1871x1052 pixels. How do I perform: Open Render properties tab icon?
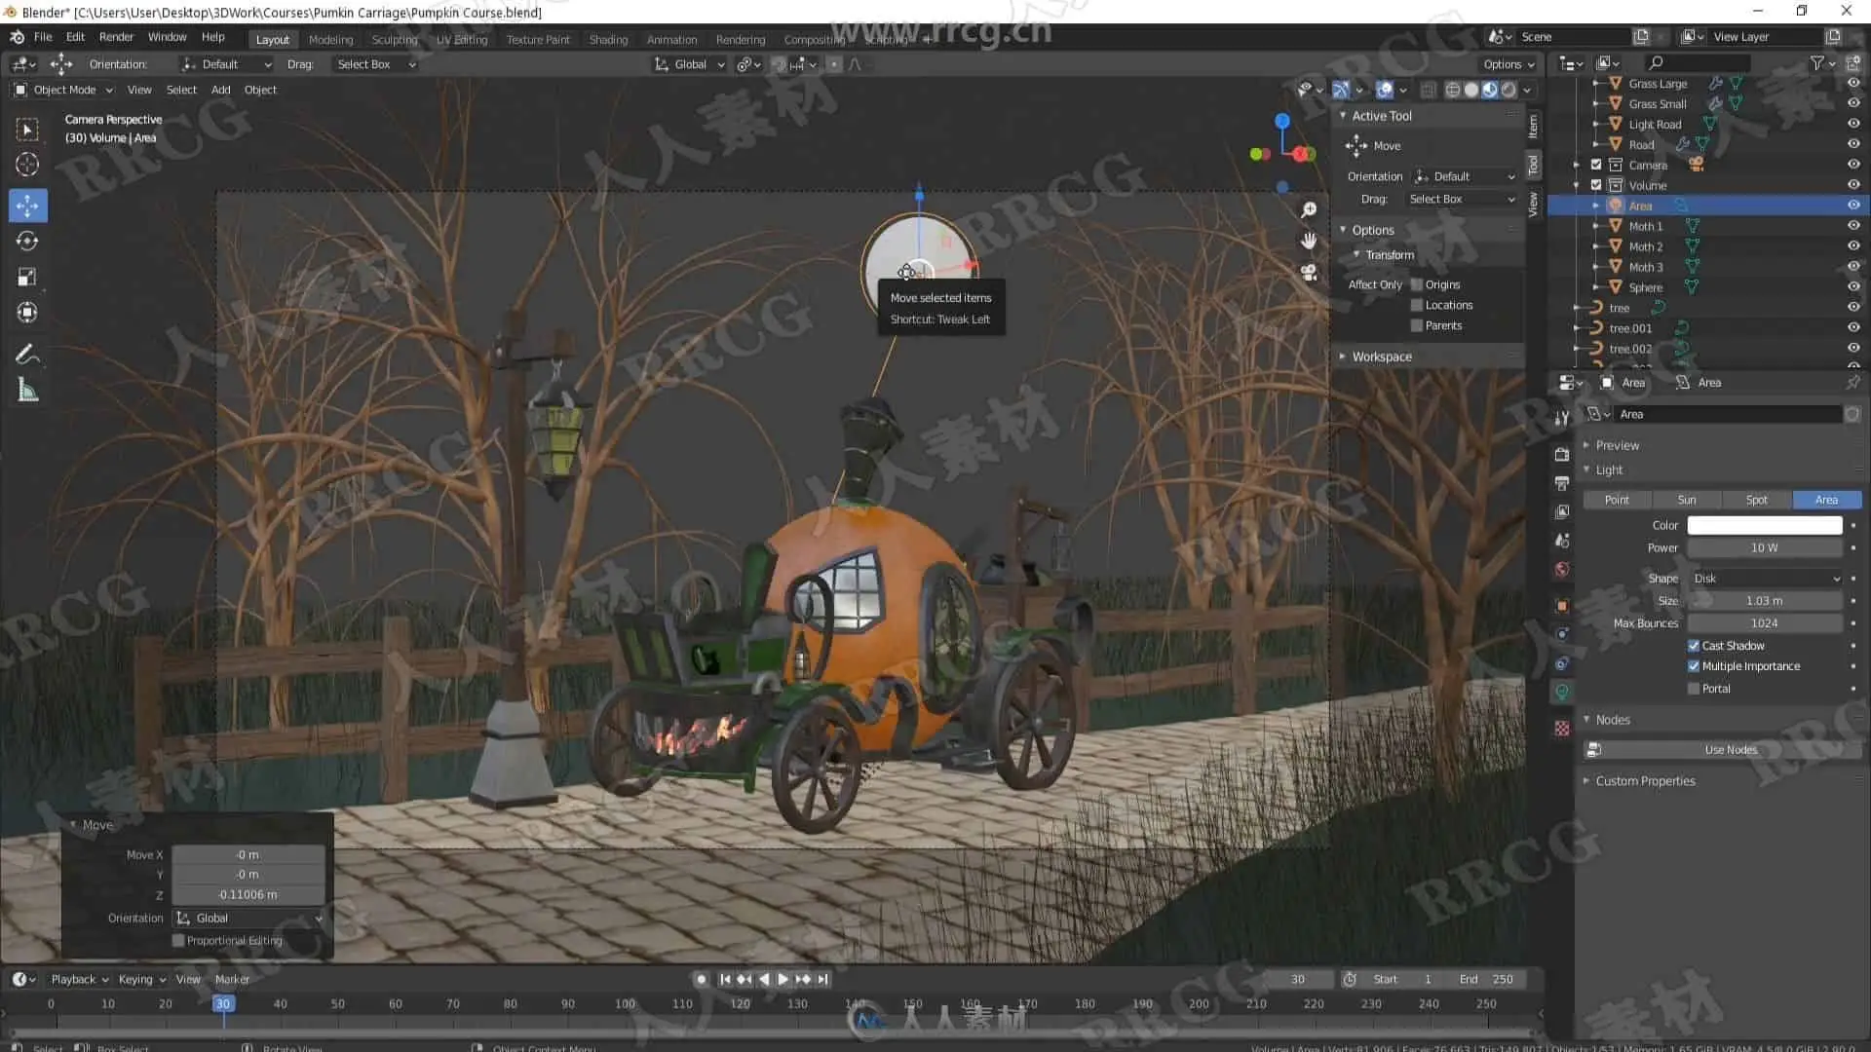(1562, 454)
